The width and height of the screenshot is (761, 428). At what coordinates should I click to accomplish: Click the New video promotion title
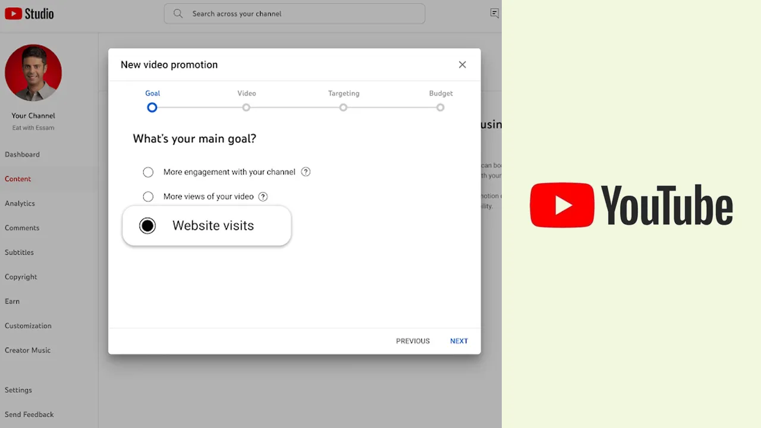(x=169, y=65)
